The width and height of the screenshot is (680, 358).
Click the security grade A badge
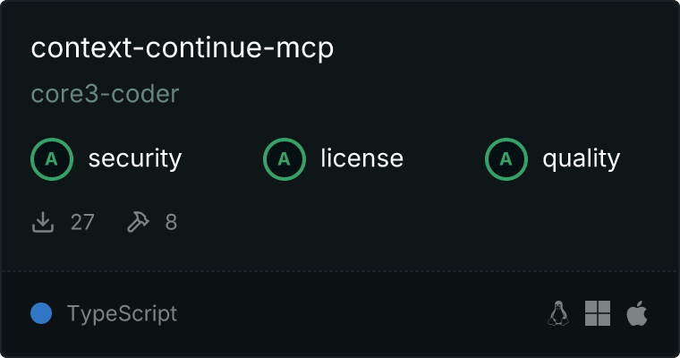coord(52,158)
